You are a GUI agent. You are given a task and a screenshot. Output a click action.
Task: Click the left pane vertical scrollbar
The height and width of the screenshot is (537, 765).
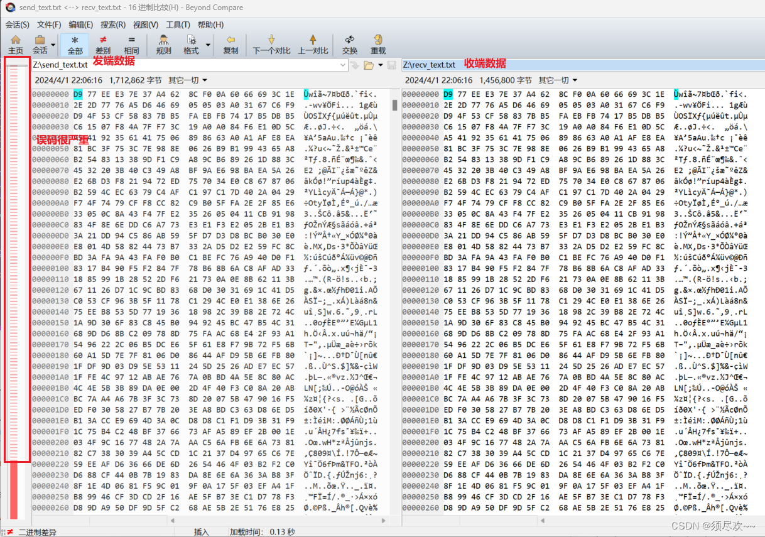pos(394,301)
